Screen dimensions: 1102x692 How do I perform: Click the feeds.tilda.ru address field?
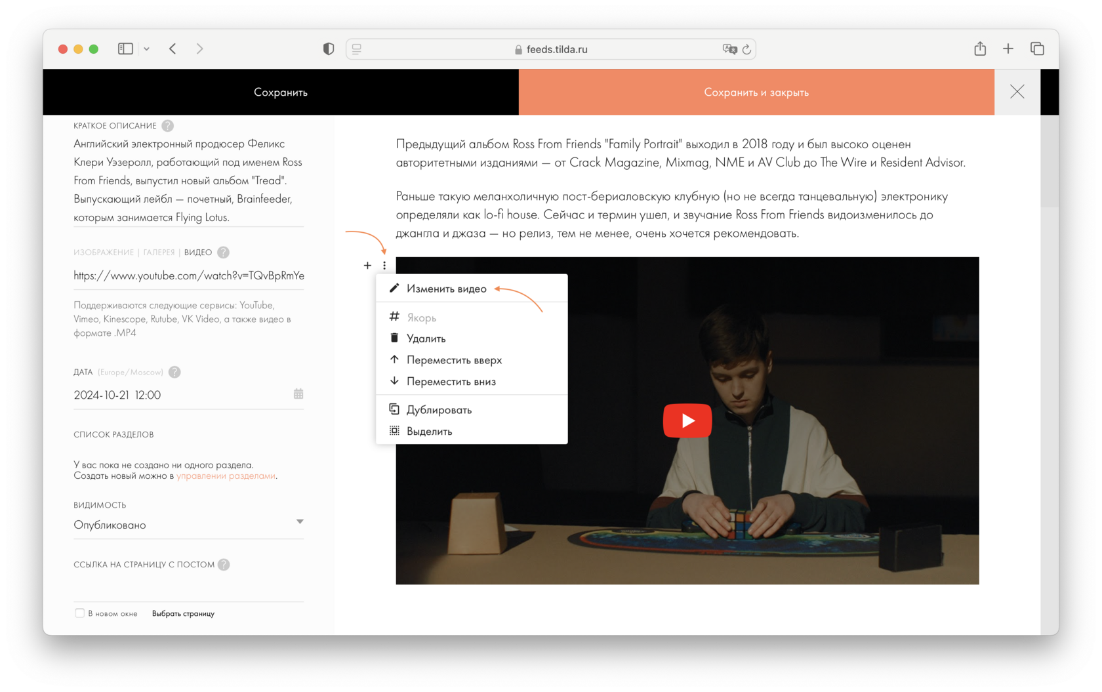551,49
